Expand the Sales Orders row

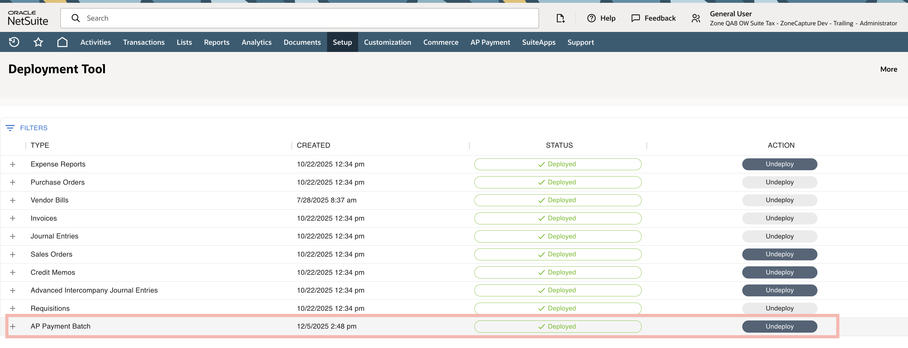(x=13, y=255)
